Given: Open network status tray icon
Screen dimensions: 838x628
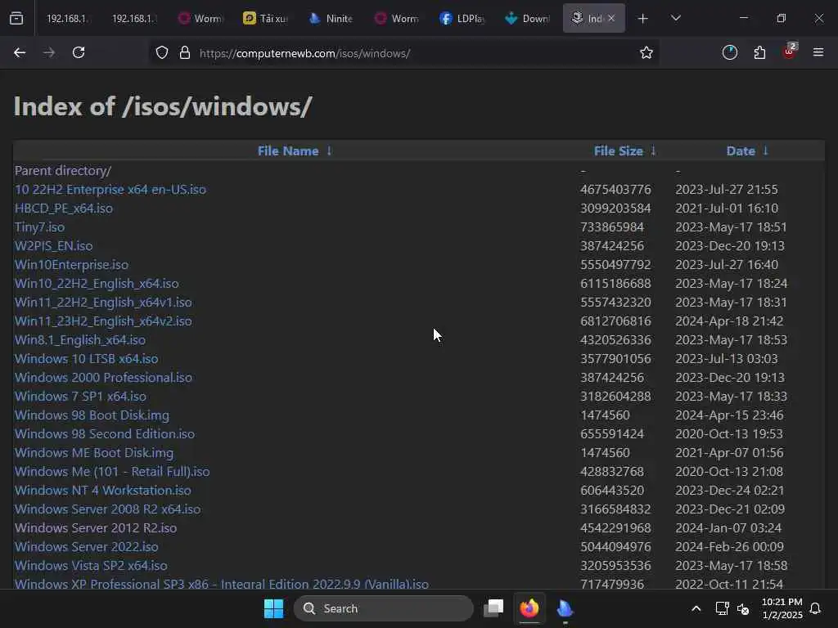Looking at the screenshot, I should (722, 608).
